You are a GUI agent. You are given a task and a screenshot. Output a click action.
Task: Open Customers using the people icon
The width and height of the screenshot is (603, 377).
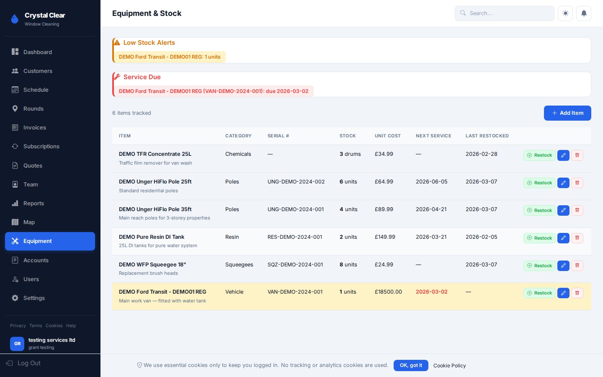point(15,71)
